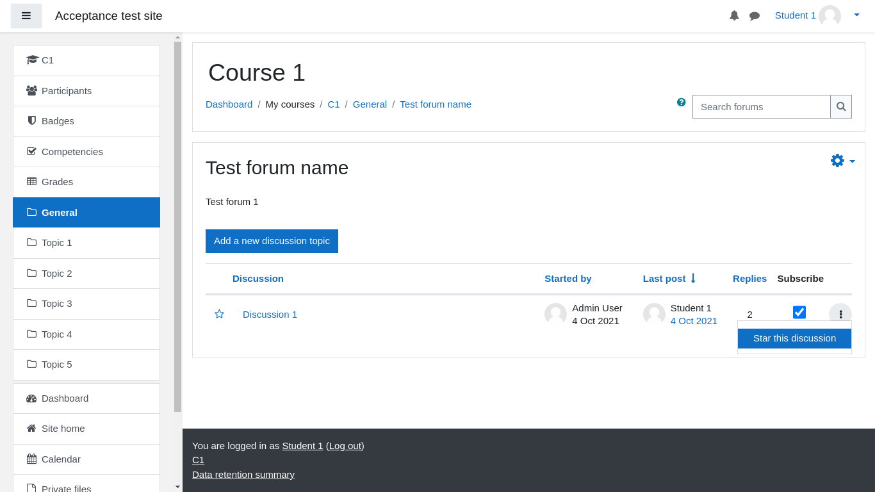Viewport: 875px width, 492px height.
Task: Expand the user menu caret
Action: click(856, 15)
